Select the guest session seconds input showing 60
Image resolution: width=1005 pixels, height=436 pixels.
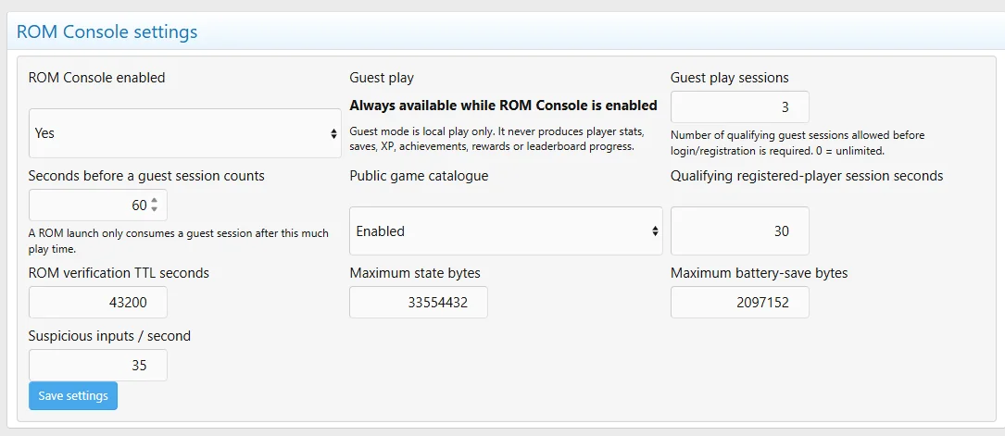tap(98, 206)
